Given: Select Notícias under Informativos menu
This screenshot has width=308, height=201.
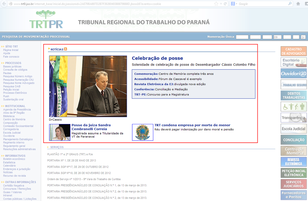Looking at the screenshot, I should tap(7, 172).
